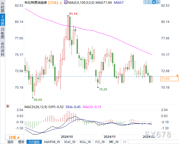The image size is (179, 144).
Task: Expand more indicators with >> arrow
Action: pos(124,142)
